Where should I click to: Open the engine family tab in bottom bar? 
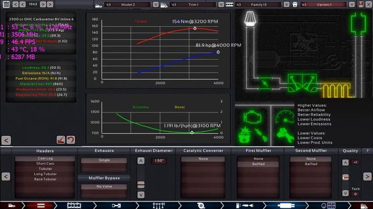(x=40, y=206)
